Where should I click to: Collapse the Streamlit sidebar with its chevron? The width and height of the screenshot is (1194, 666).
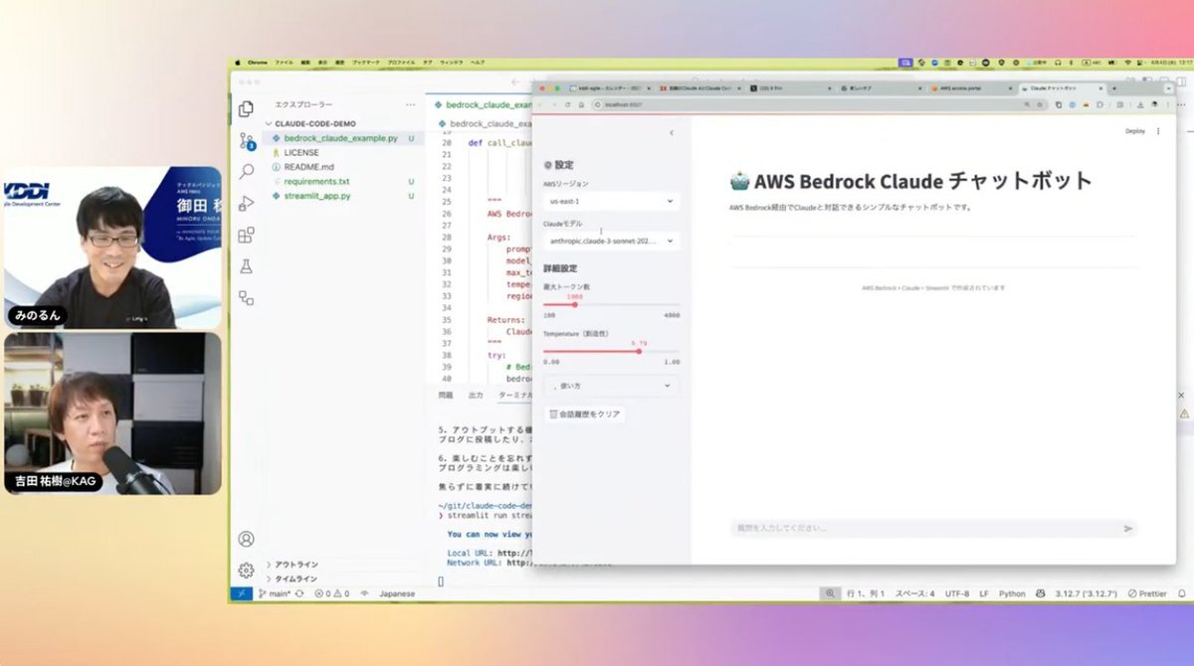tap(671, 132)
